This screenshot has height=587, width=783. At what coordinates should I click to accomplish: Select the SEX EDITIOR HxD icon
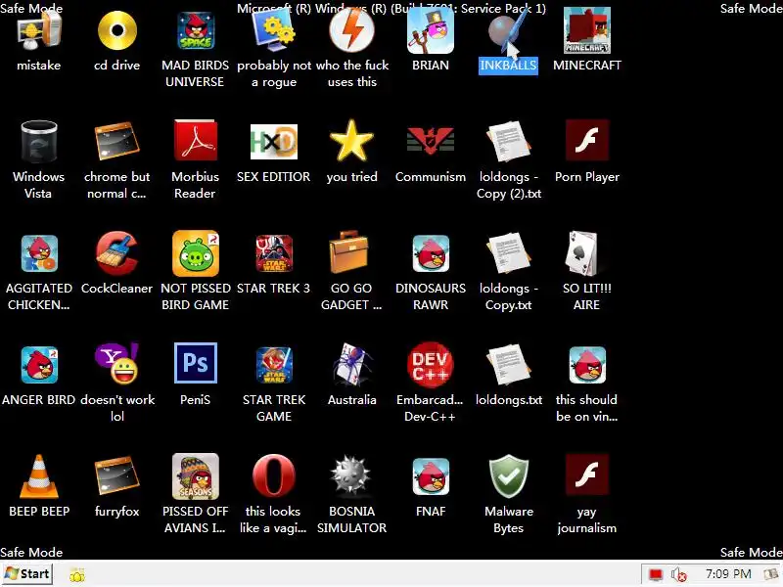[x=274, y=142]
